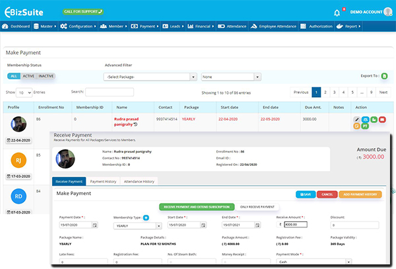Screen dimensions: 396x269
Task: Click the blue action icon in Rudra's row
Action: pos(365,120)
